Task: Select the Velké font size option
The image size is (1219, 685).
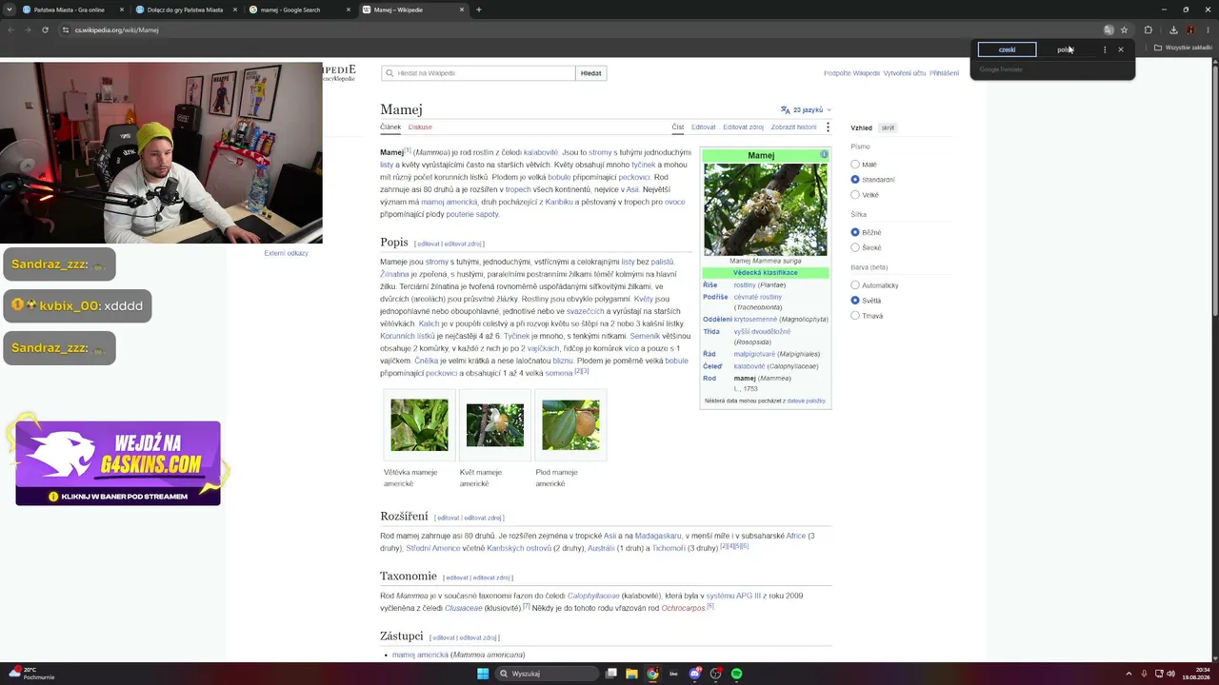Action: point(855,195)
